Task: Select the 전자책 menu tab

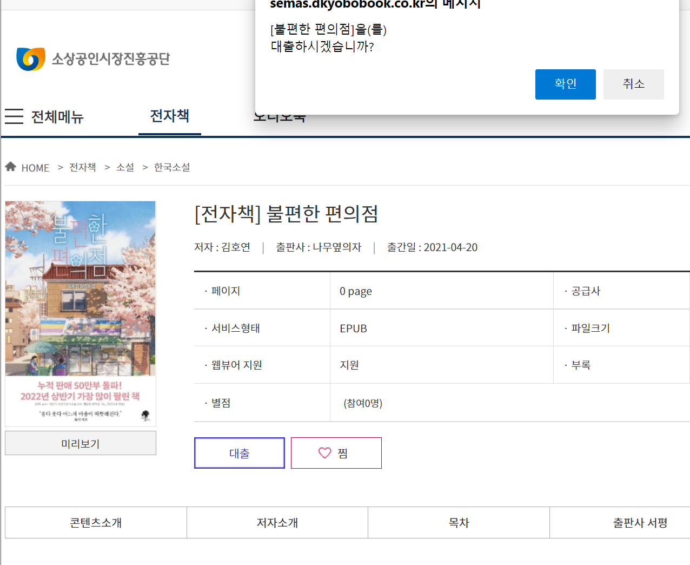Action: [170, 116]
